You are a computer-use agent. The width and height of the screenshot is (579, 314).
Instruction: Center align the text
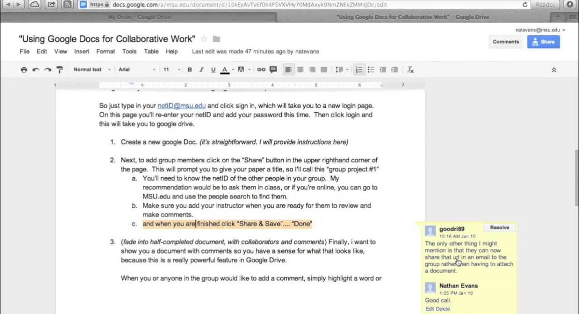tap(300, 70)
